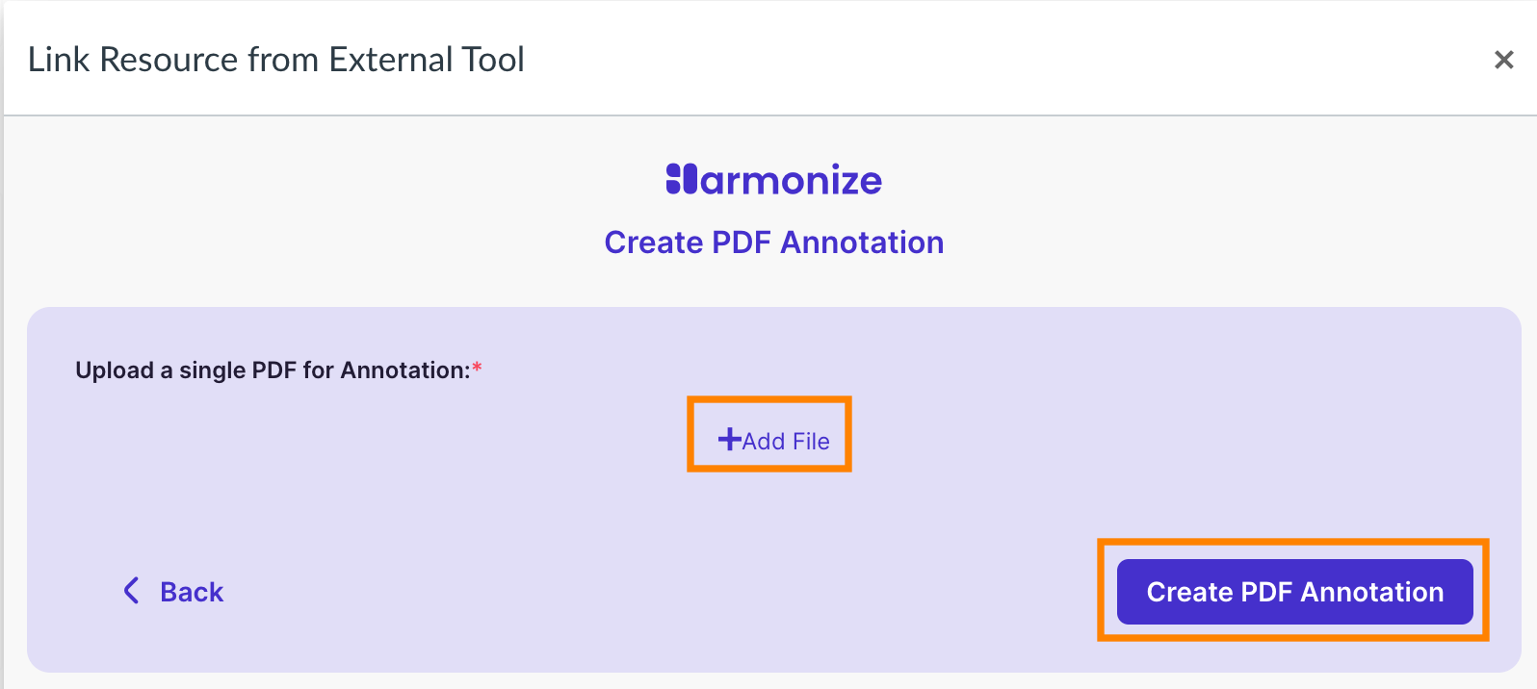Viewport: 1537px width, 689px height.
Task: Click the red asterisk after the upload label
Action: tap(478, 367)
